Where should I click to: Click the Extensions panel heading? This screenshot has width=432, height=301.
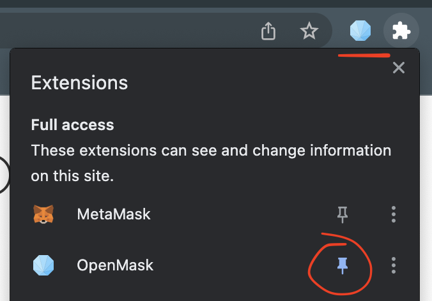(x=79, y=83)
